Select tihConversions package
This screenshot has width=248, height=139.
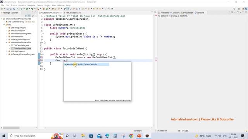click(x=17, y=37)
